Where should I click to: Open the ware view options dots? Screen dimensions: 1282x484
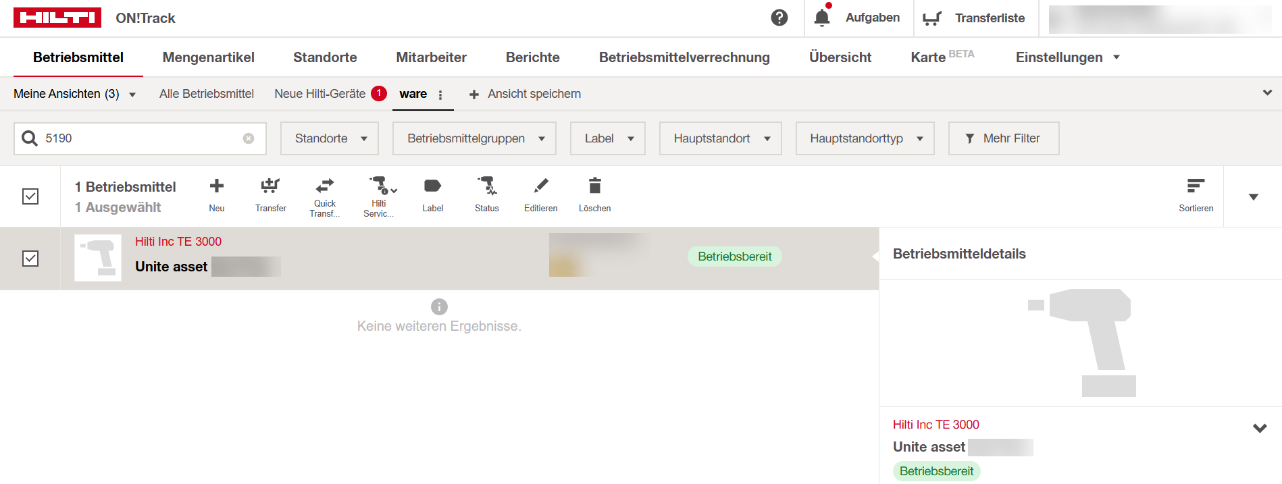point(440,95)
